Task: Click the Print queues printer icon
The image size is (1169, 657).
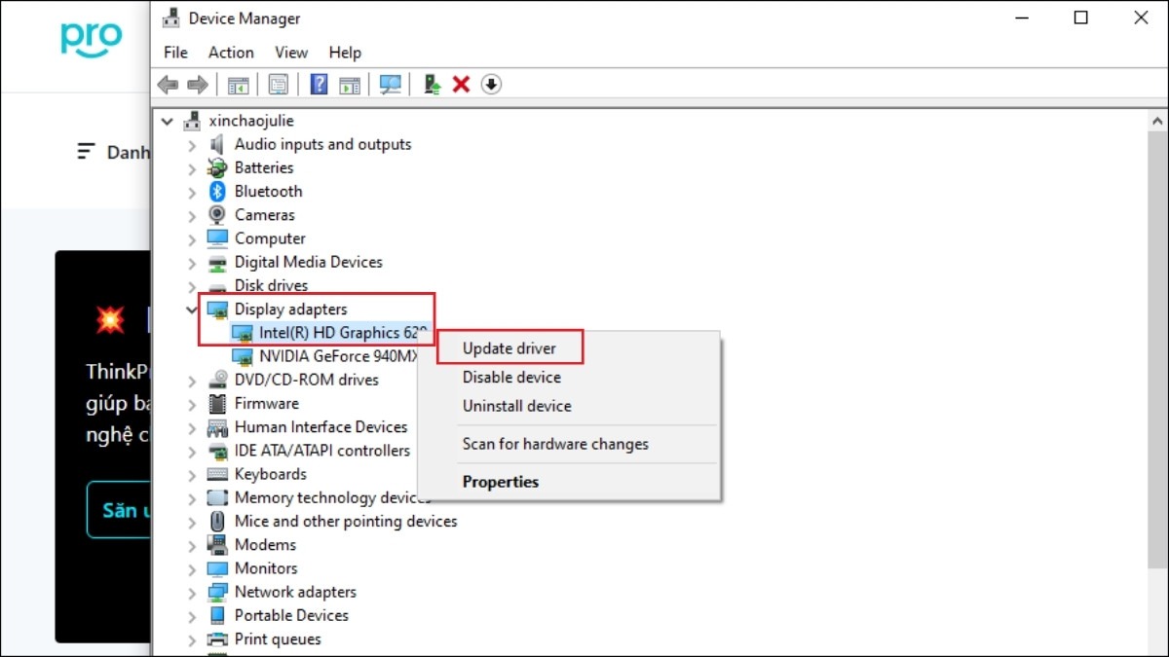Action: click(217, 639)
